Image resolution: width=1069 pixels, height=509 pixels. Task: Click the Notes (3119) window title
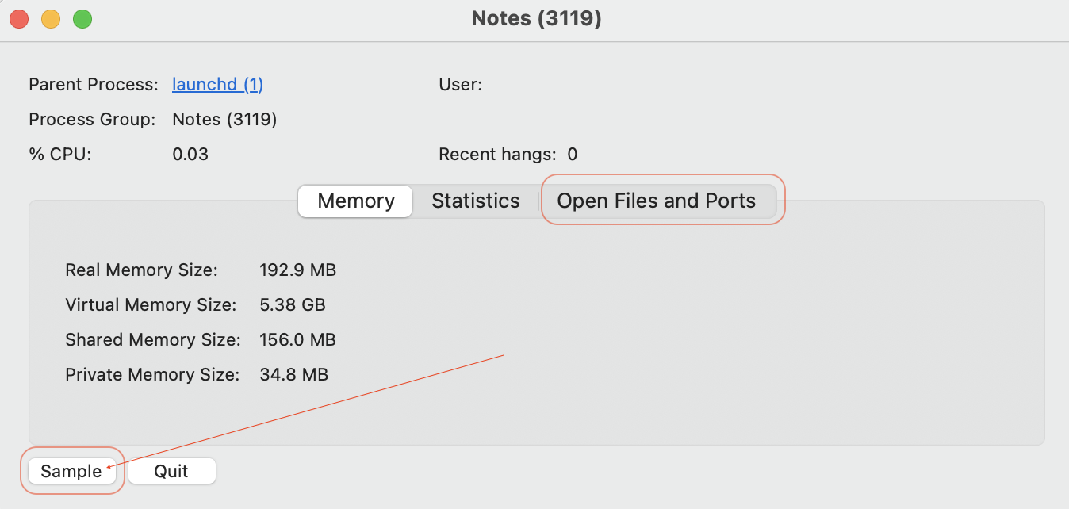tap(536, 18)
